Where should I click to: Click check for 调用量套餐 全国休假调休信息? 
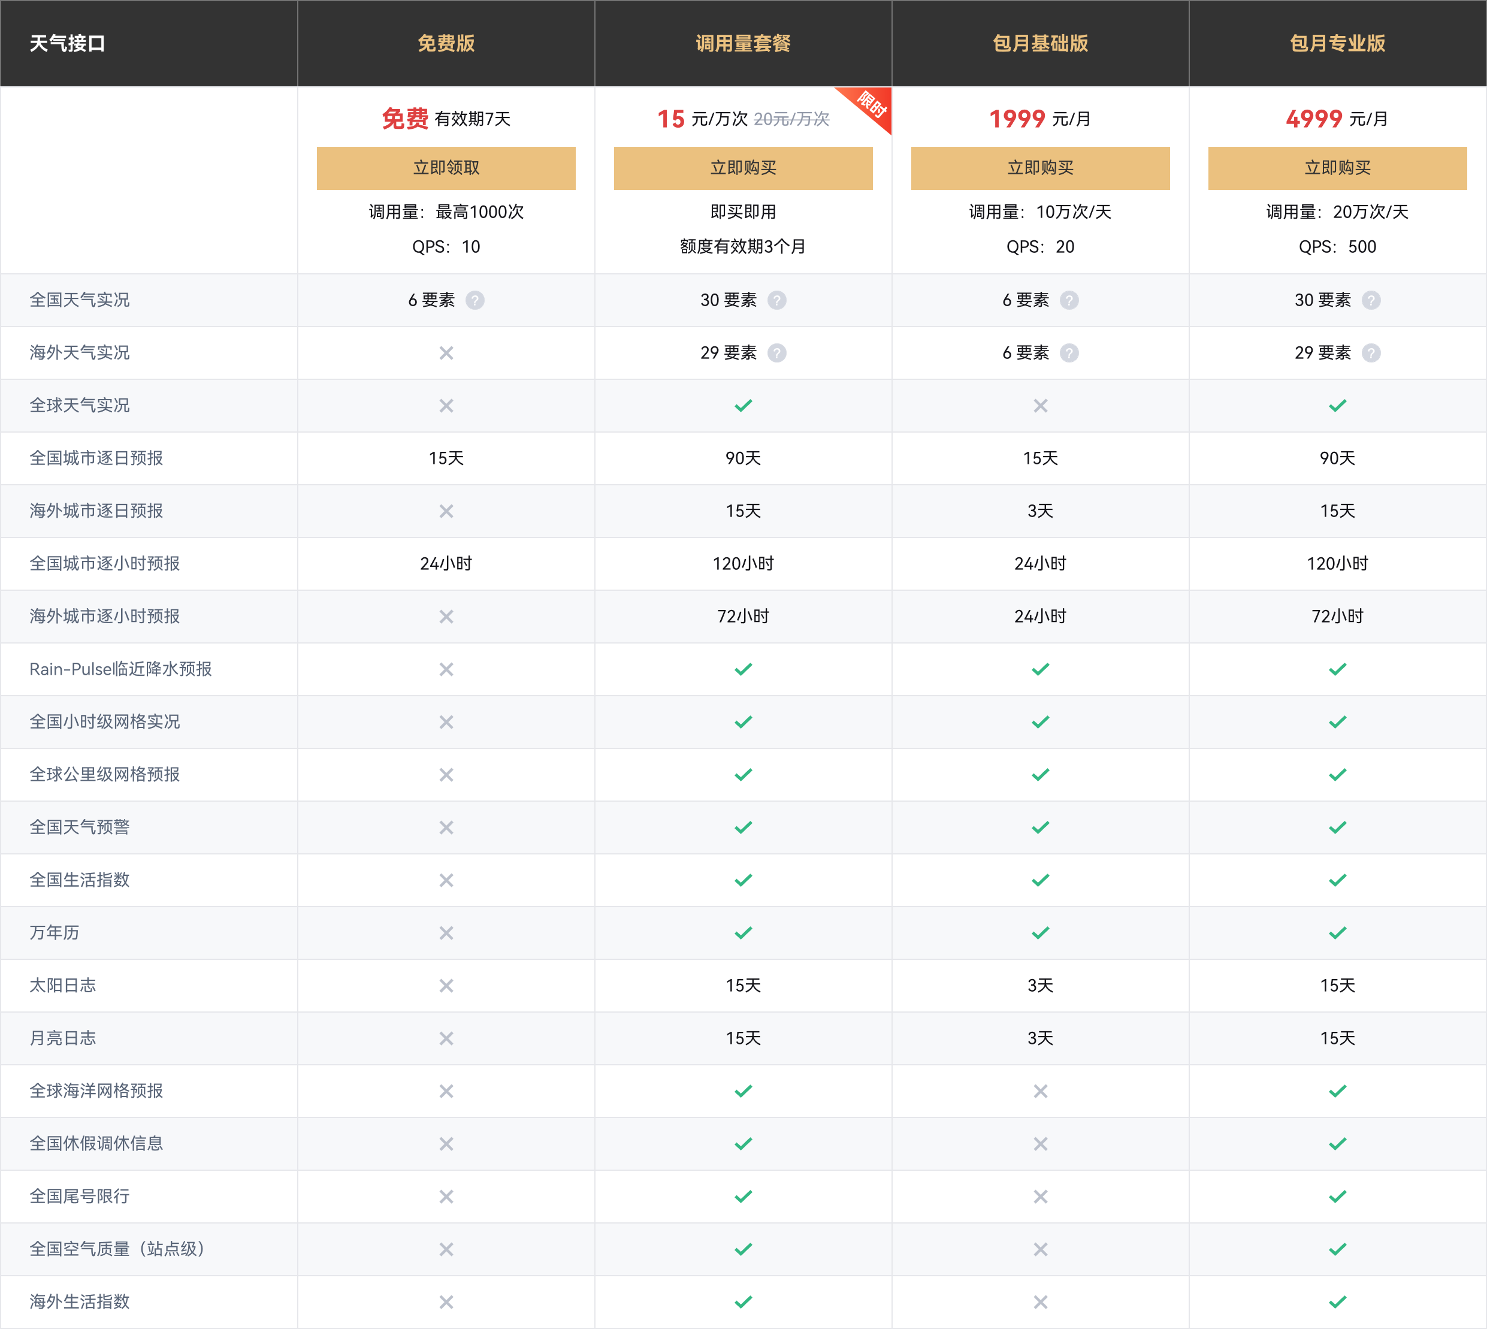pos(743,1143)
